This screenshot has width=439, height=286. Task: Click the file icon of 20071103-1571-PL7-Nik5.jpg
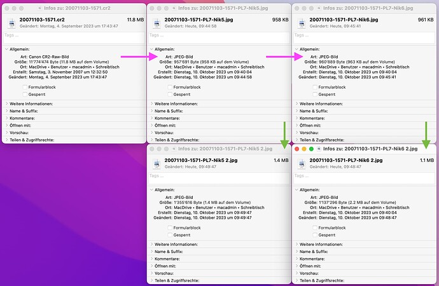(x=157, y=23)
